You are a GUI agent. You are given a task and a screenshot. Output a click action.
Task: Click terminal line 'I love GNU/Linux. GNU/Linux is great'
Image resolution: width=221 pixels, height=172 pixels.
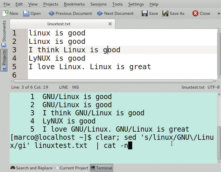pyautogui.click(x=116, y=129)
